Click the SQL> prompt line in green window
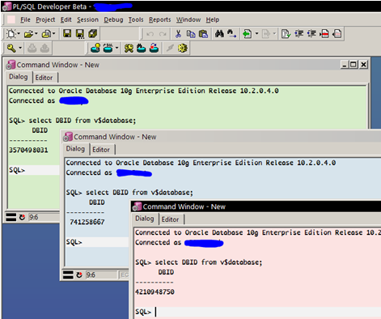Viewport: 381px width, 319px height. (x=34, y=170)
